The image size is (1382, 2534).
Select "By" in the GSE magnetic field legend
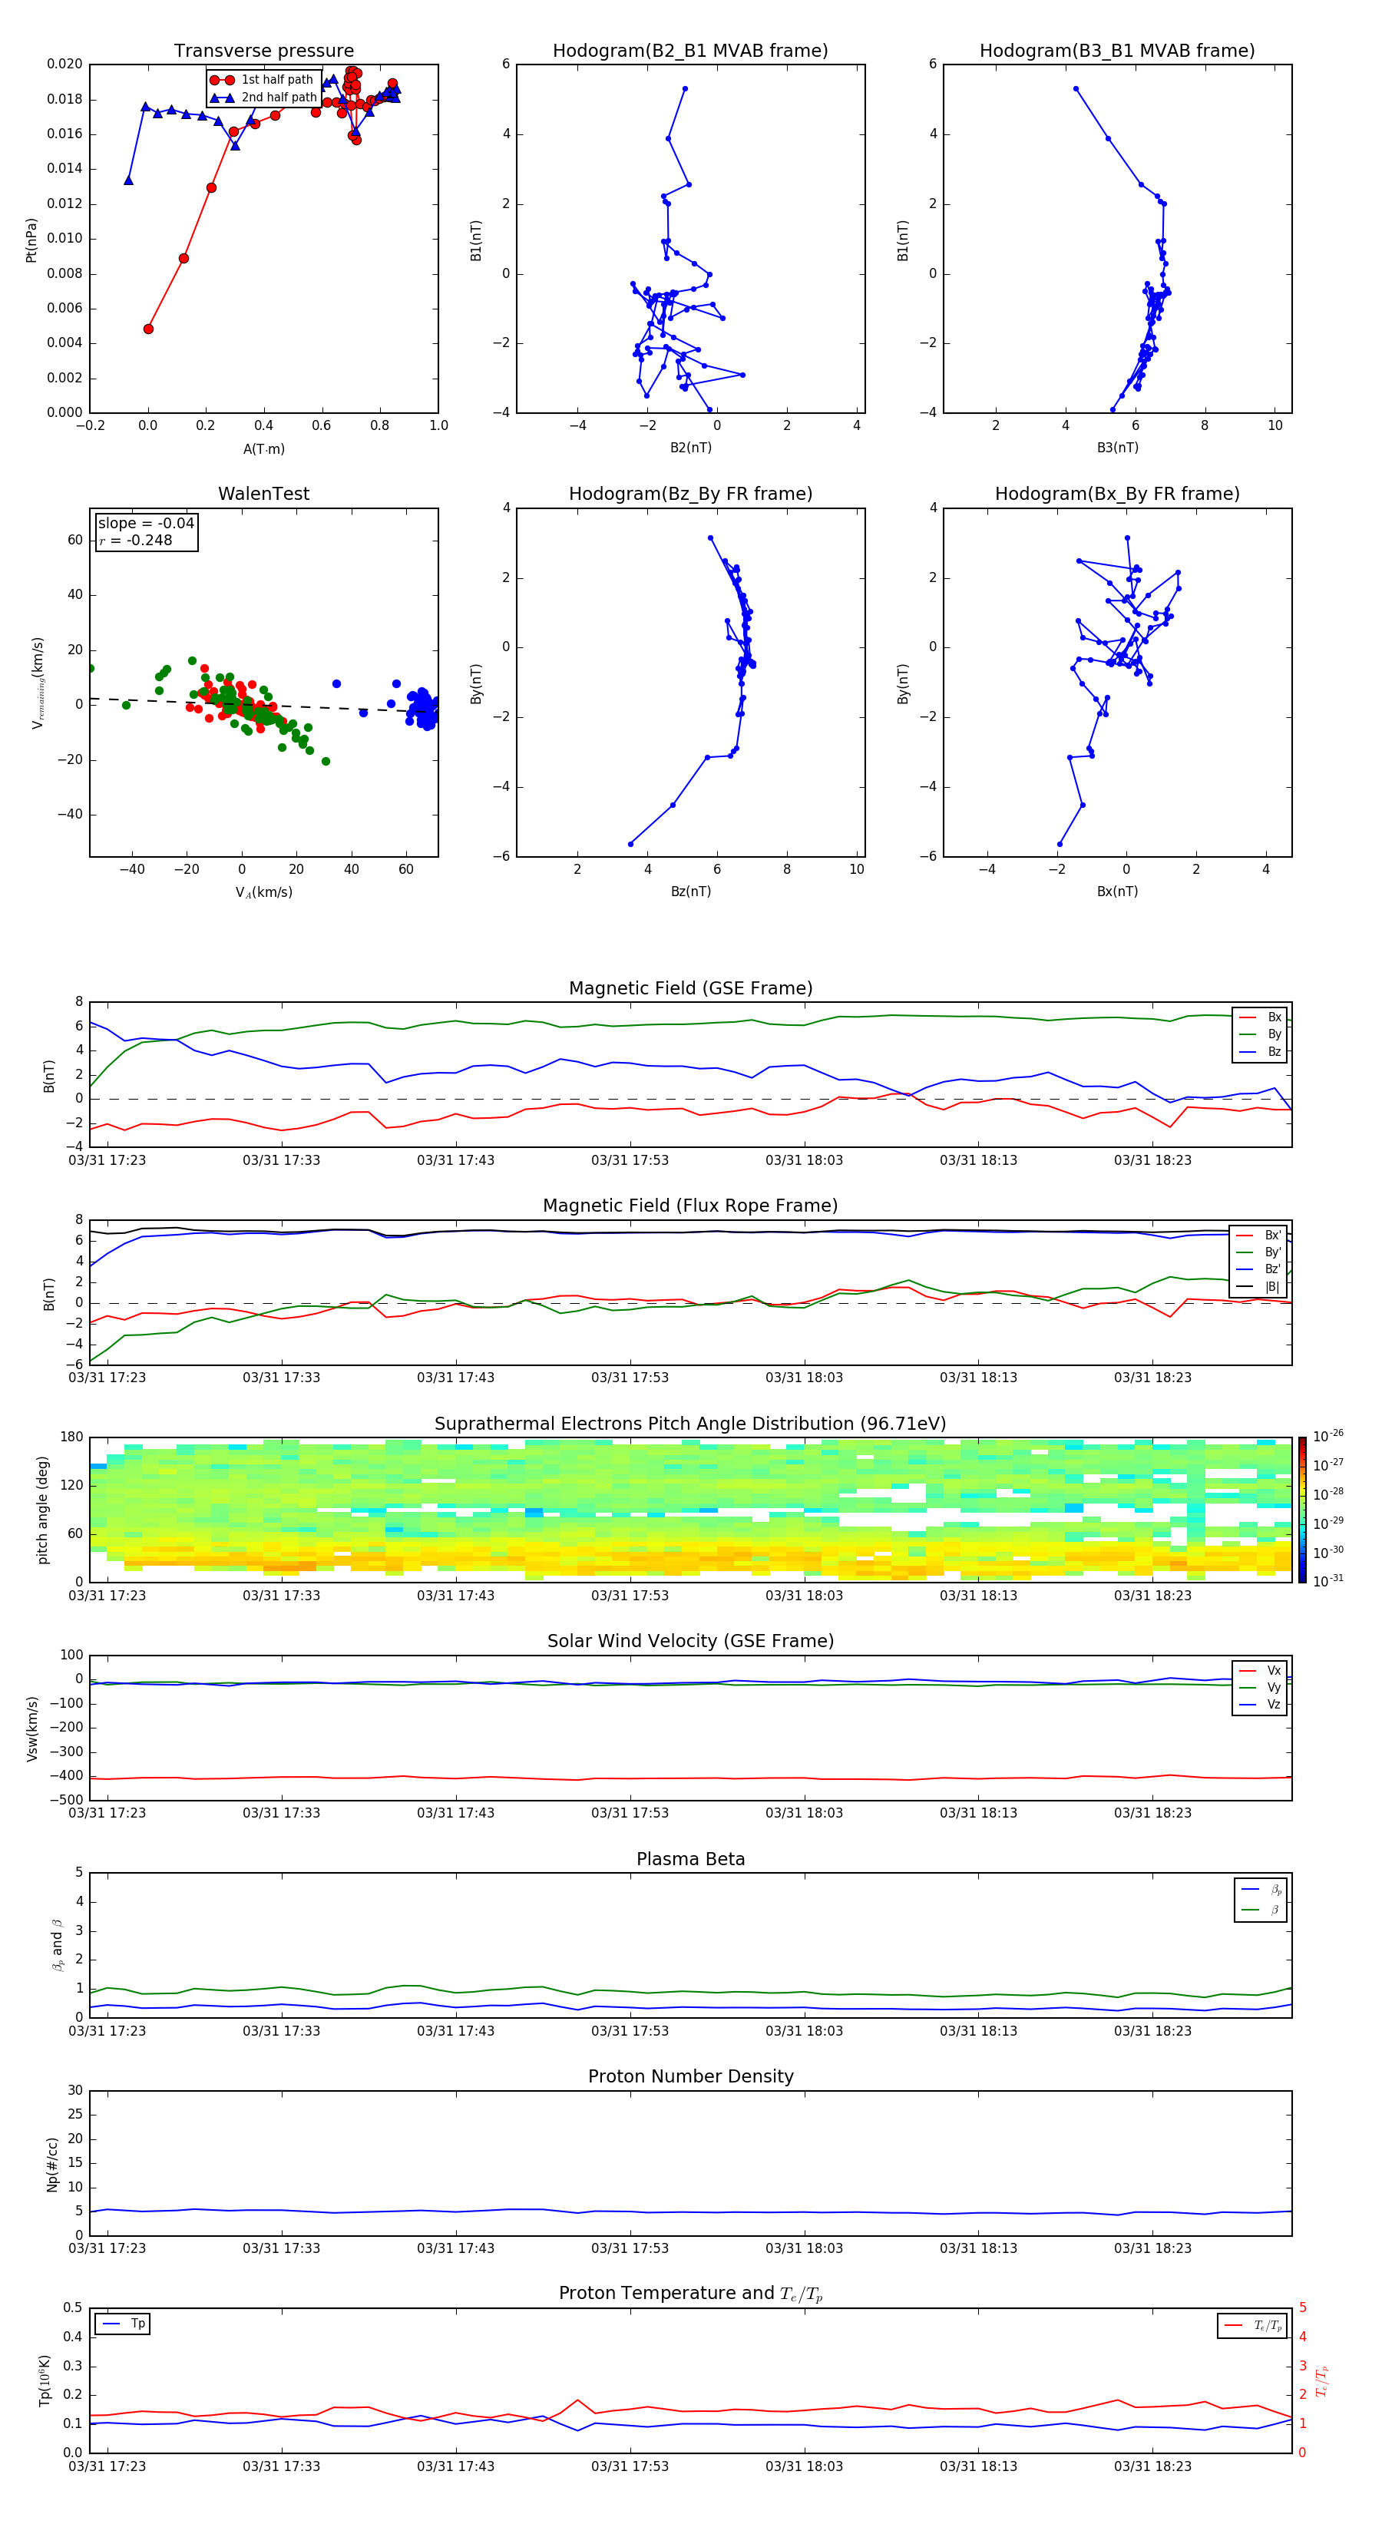[x=1261, y=1034]
